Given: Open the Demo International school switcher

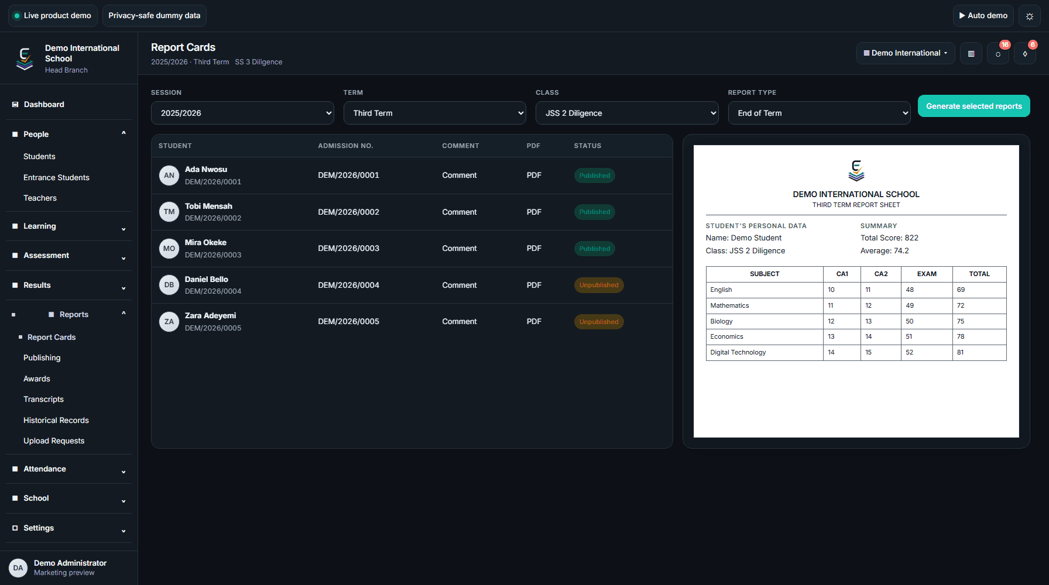Looking at the screenshot, I should (906, 53).
